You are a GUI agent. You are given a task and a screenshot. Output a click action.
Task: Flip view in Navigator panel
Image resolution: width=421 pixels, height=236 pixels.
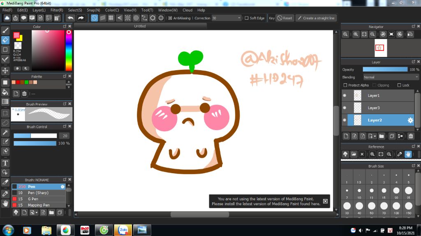tap(410, 34)
